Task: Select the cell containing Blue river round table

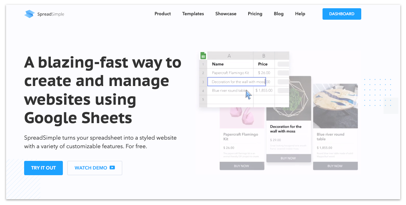Action: (230, 90)
